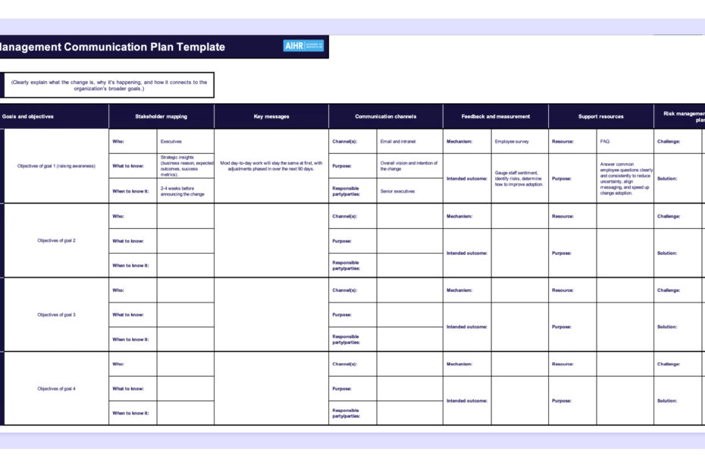
Task: Click 'What to know:' label in goal 2 row
Action: (x=128, y=241)
